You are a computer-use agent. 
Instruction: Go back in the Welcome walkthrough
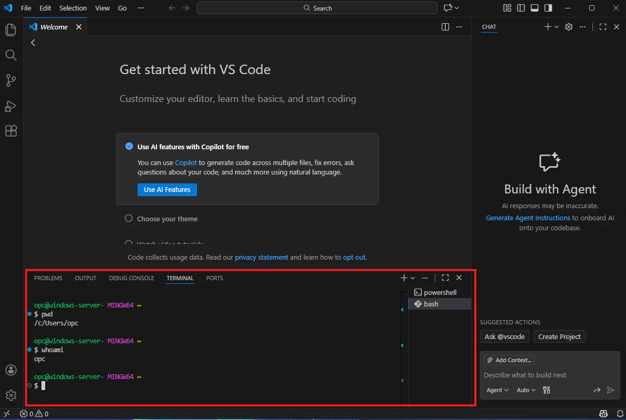coord(33,43)
